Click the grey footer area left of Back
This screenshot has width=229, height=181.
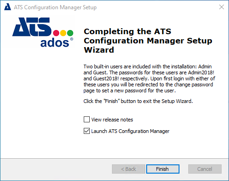(56, 169)
